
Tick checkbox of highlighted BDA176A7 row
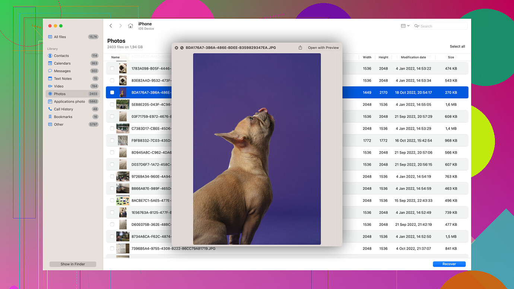pos(112,92)
